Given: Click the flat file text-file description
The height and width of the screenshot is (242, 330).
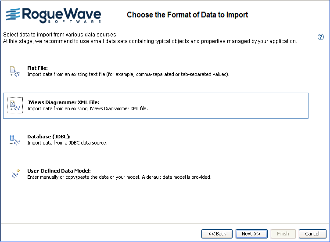Looking at the screenshot, I should point(128,74).
